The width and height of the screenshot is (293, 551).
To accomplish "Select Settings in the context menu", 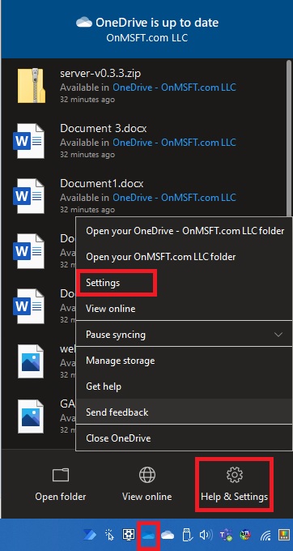I will click(103, 283).
